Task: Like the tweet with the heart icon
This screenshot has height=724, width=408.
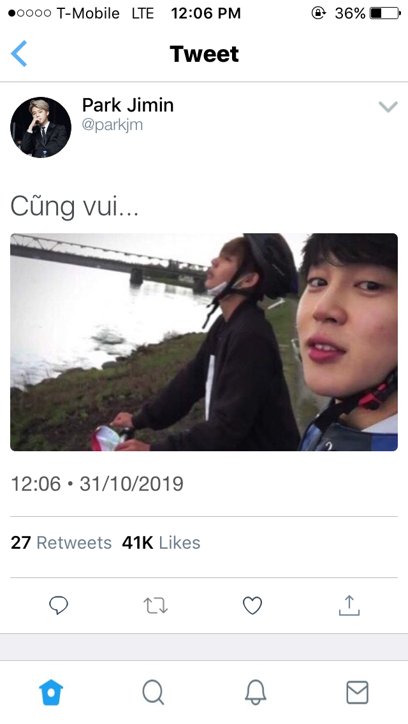Action: (252, 605)
